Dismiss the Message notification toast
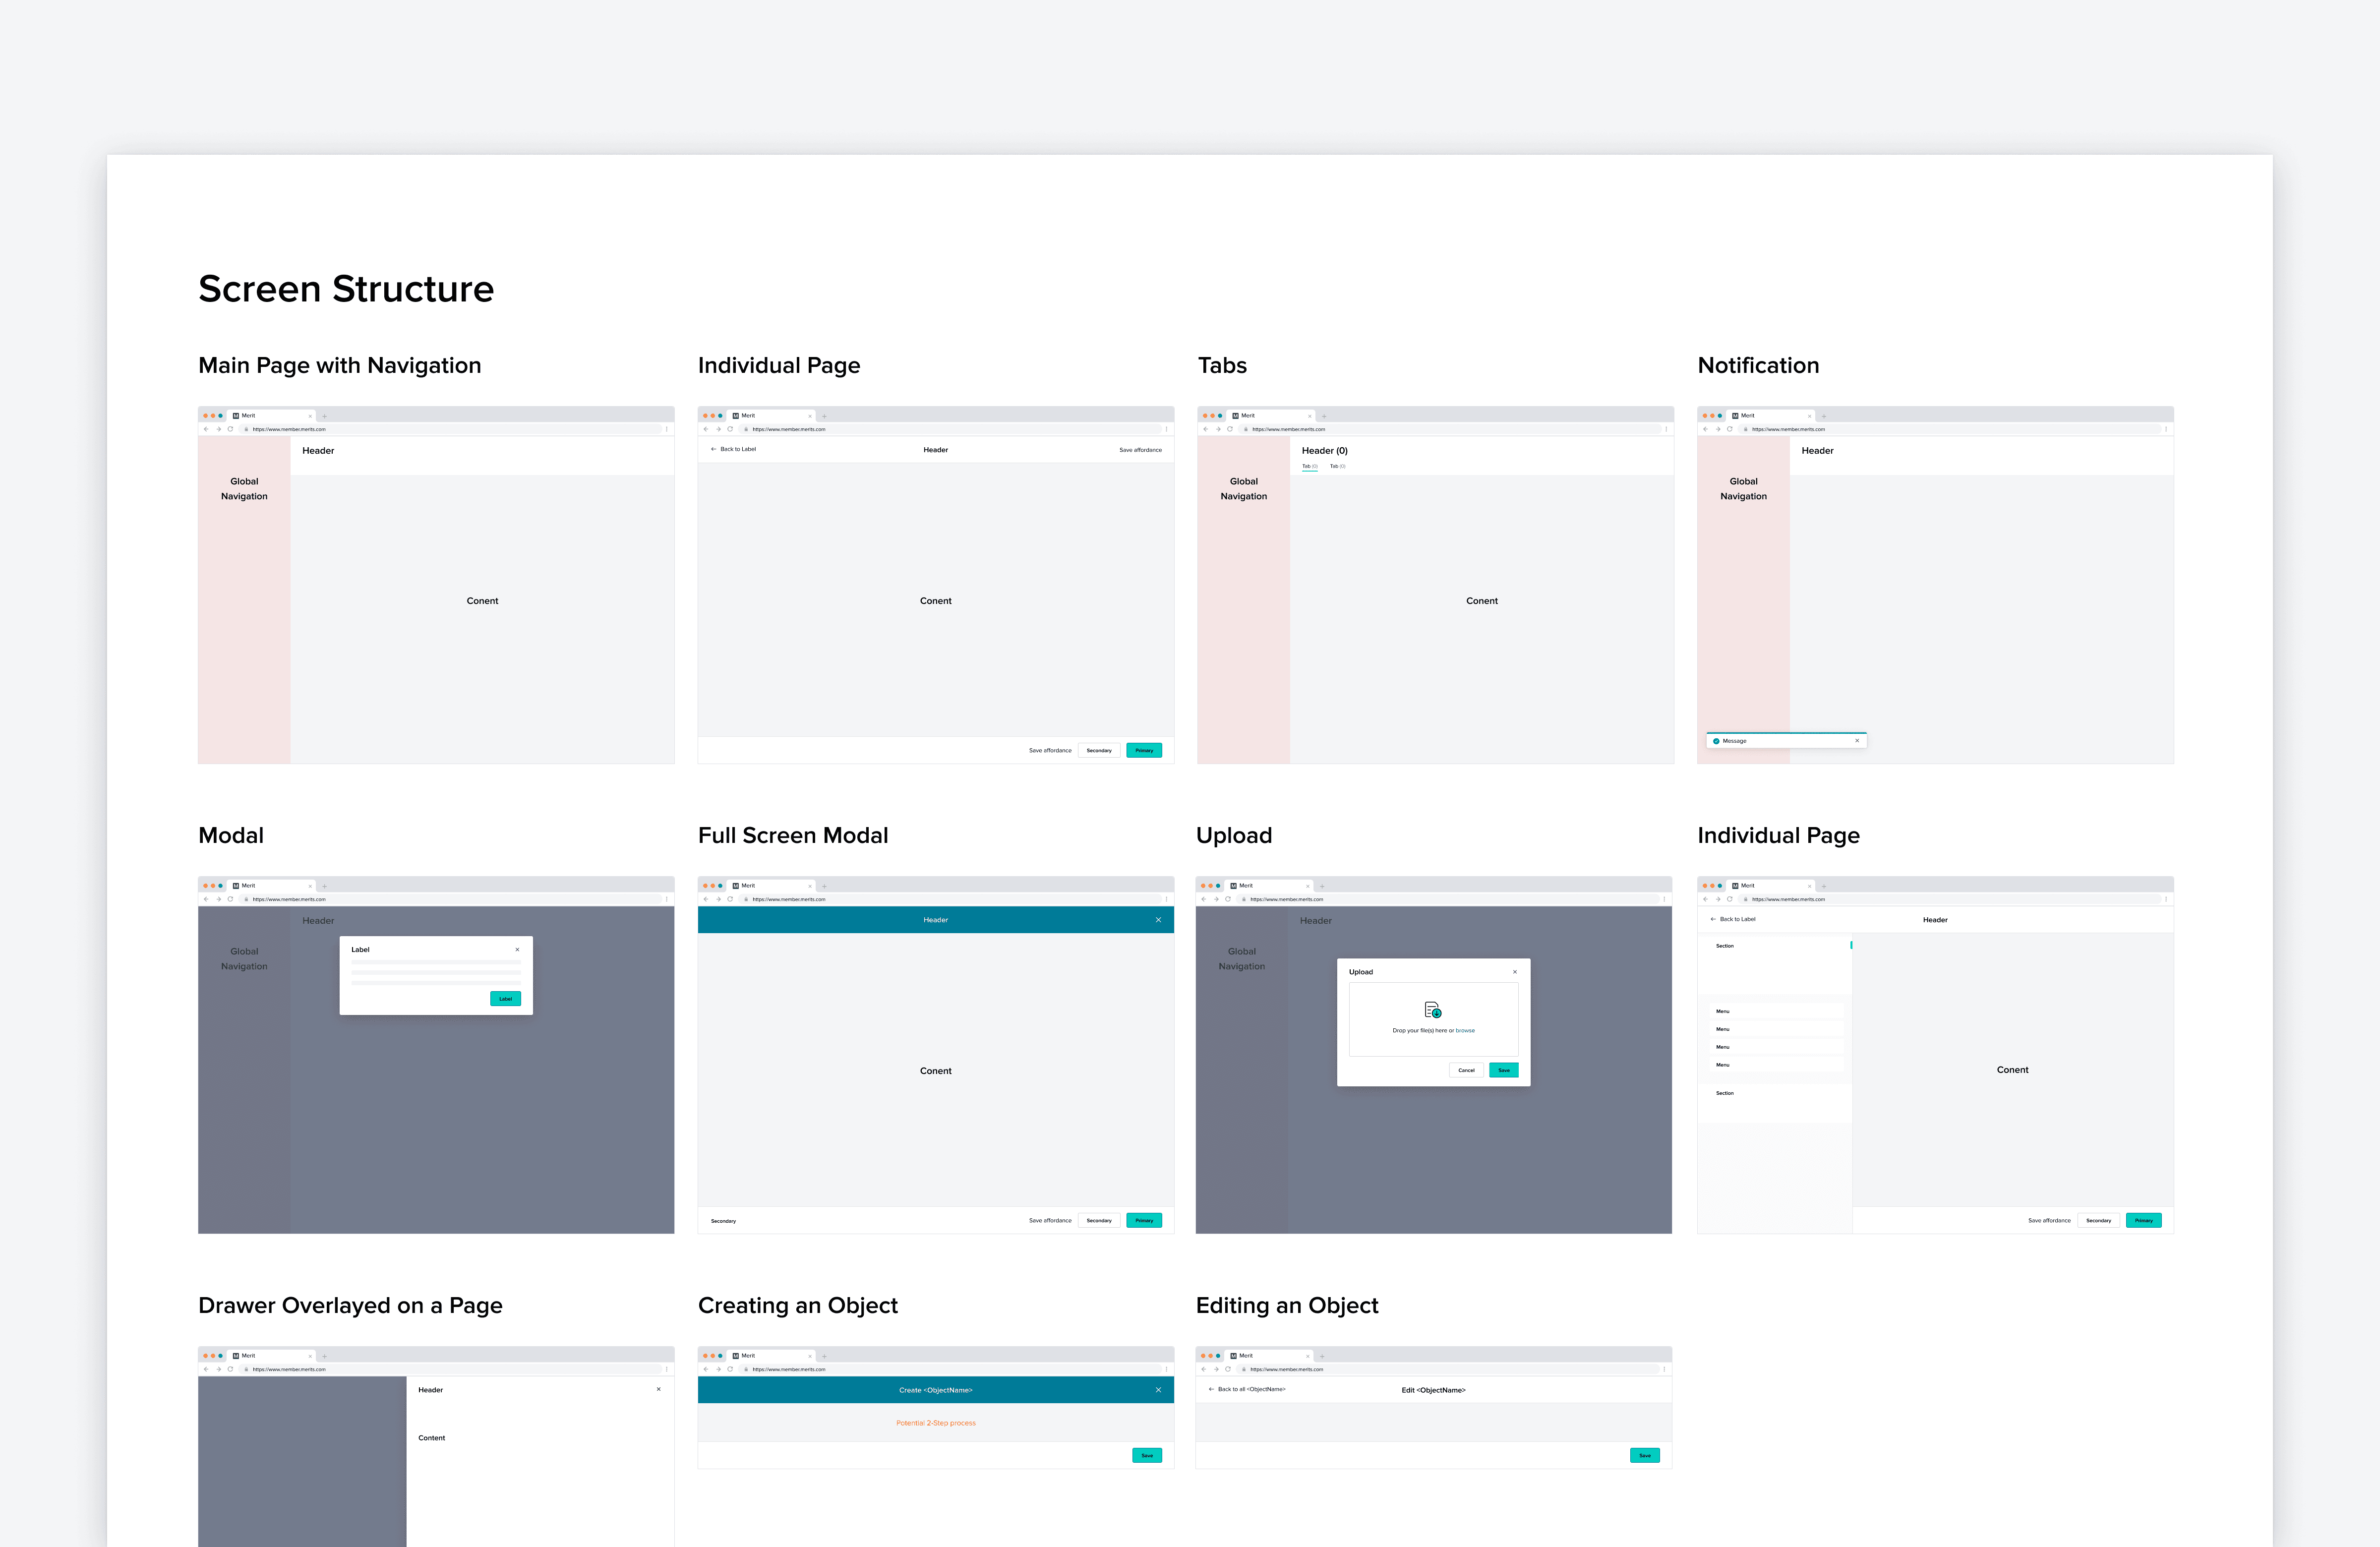The image size is (2380, 1547). (1857, 741)
